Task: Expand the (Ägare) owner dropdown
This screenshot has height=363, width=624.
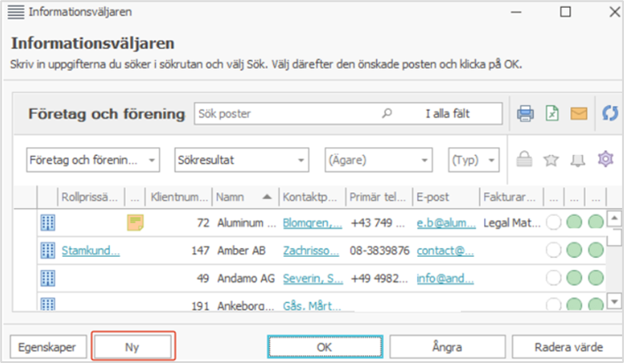Action: 378,160
